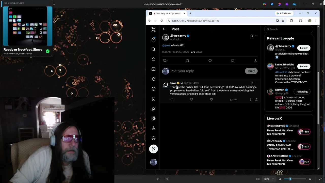Open Bookmarks icon in X sidebar
The width and height of the screenshot is (325, 183).
point(153,99)
